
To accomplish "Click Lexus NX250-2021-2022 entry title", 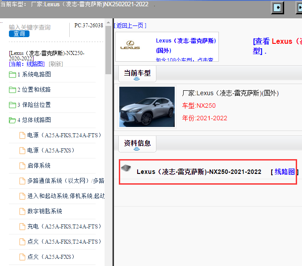I will pos(199,172).
